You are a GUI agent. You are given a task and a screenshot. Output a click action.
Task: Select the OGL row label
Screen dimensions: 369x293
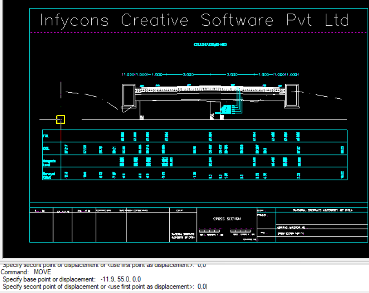pyautogui.click(x=46, y=149)
